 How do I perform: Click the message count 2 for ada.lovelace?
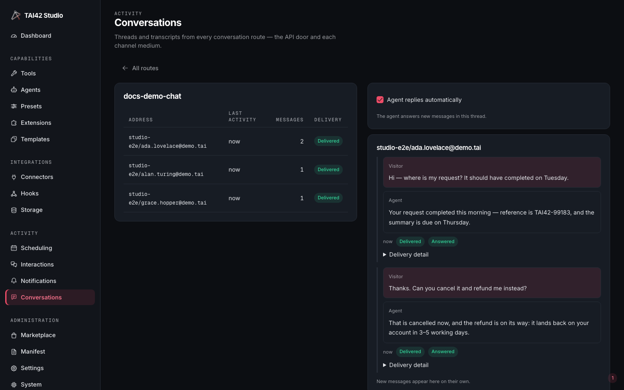click(x=302, y=142)
